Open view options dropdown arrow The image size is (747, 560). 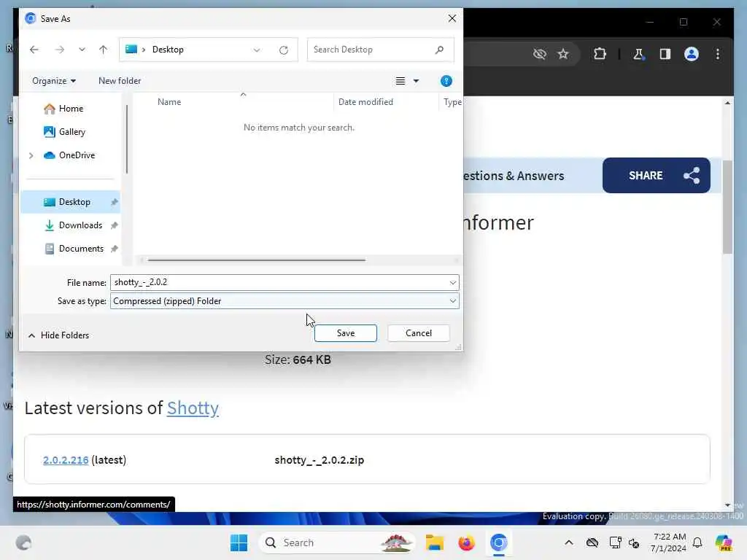416,81
